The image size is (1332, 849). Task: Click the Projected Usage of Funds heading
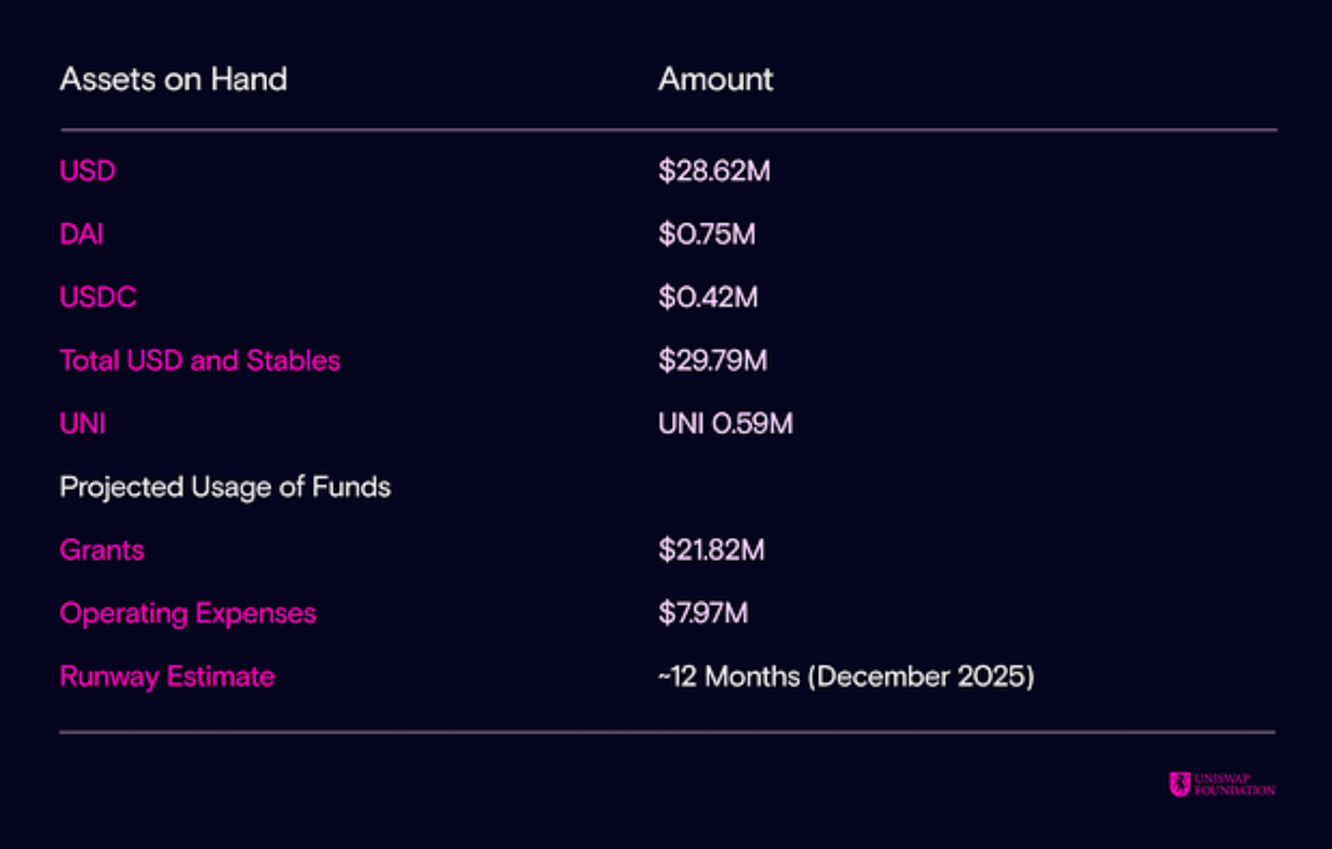click(225, 487)
